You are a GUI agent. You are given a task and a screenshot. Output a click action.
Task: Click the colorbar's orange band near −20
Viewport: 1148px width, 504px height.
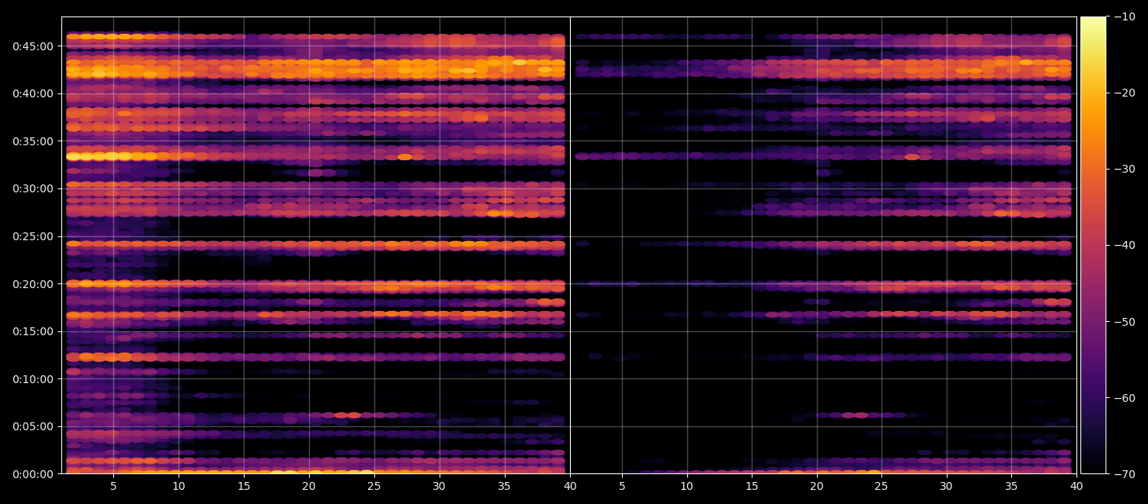point(1093,93)
